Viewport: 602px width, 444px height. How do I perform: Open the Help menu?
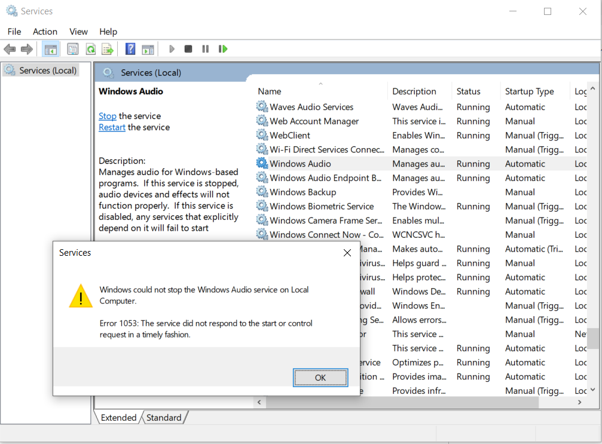pyautogui.click(x=108, y=32)
